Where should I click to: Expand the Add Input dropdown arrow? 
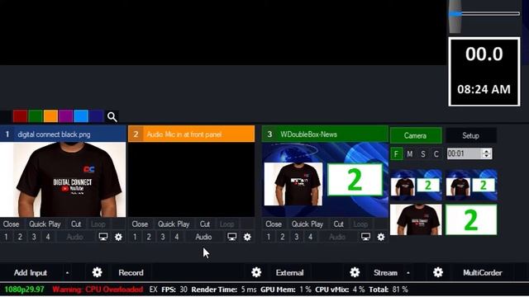tap(68, 273)
